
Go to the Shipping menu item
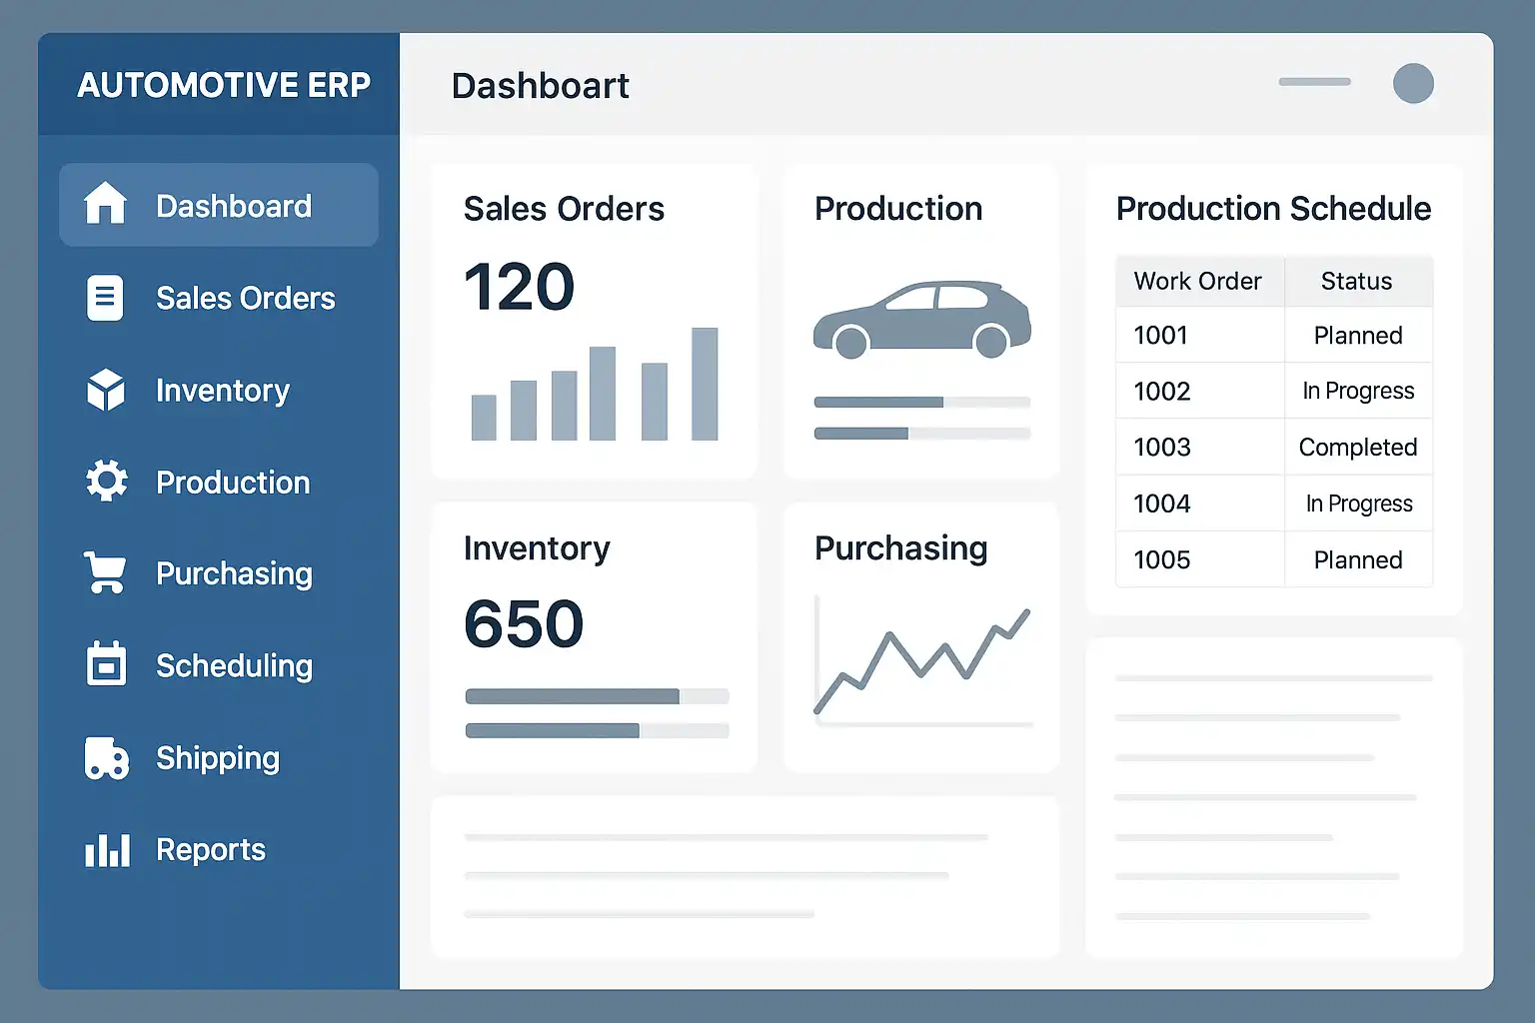pyautogui.click(x=217, y=758)
